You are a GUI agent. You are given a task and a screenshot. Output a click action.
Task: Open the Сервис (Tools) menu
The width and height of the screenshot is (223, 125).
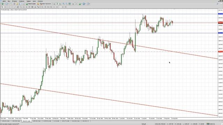coord(29,1)
